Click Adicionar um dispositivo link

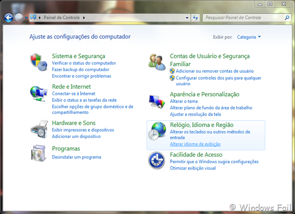tap(76, 136)
